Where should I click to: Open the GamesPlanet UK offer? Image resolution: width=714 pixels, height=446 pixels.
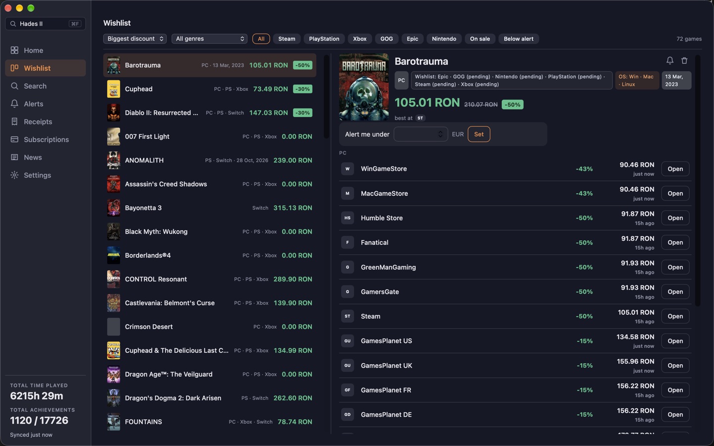click(x=675, y=366)
